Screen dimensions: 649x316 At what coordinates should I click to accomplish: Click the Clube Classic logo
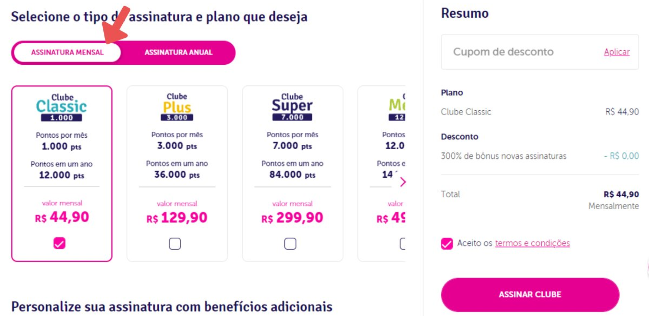[61, 107]
